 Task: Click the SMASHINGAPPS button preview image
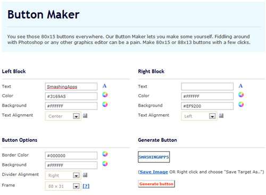point(154,157)
